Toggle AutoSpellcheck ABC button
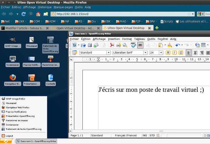Image resolution: width=210 pixels, height=144 pixels. (140, 45)
